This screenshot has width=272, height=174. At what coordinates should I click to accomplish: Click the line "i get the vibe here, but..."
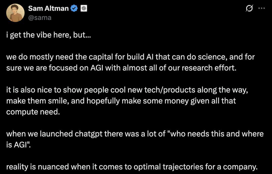click(48, 35)
